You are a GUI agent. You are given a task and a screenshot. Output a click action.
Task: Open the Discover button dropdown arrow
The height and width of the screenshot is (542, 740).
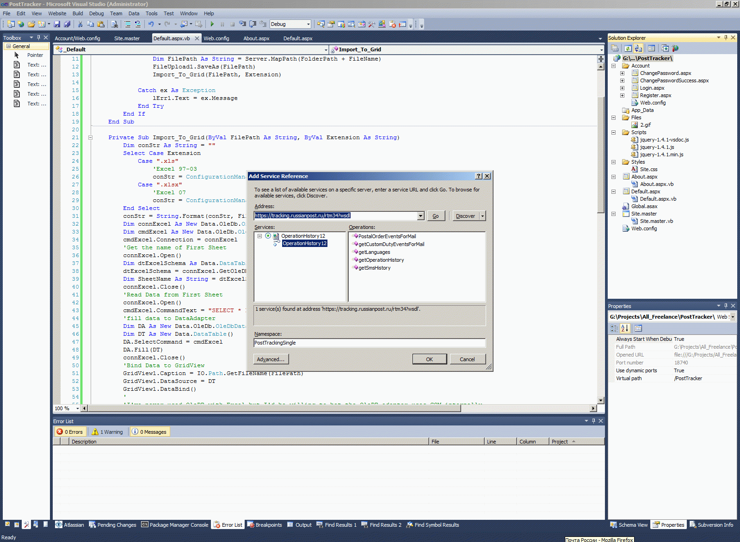482,216
